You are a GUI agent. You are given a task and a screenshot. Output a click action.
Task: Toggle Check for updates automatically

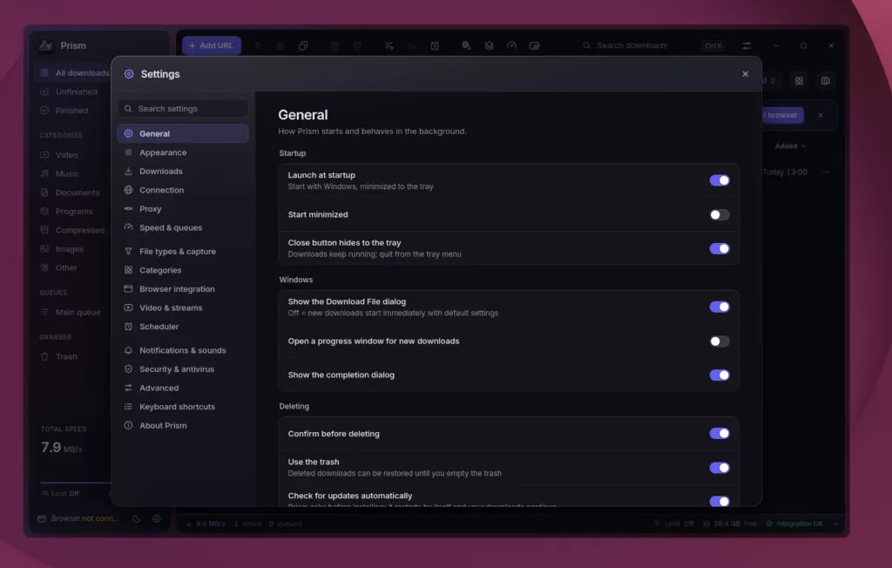tap(719, 501)
